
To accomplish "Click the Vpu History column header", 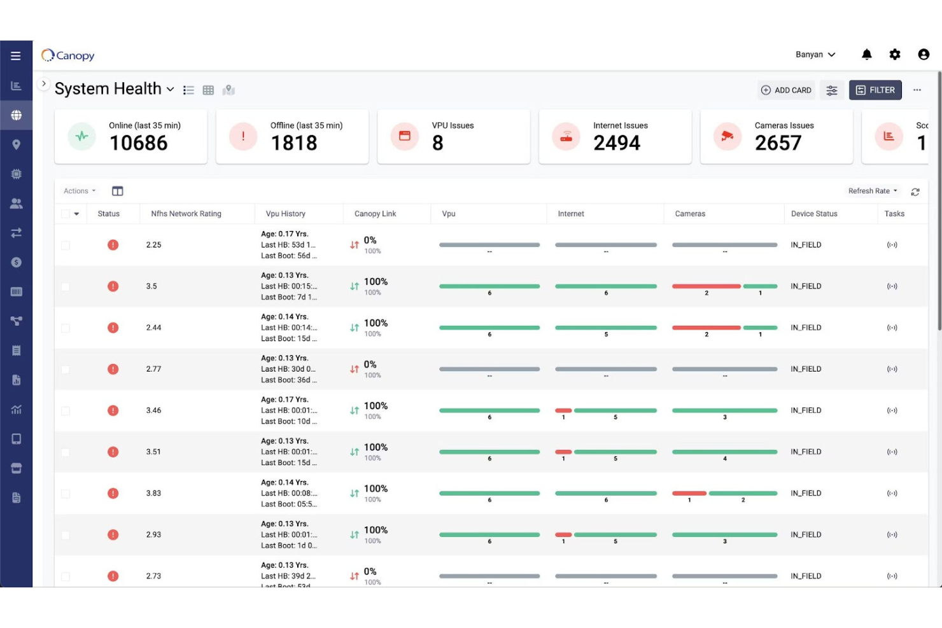I will click(x=286, y=214).
